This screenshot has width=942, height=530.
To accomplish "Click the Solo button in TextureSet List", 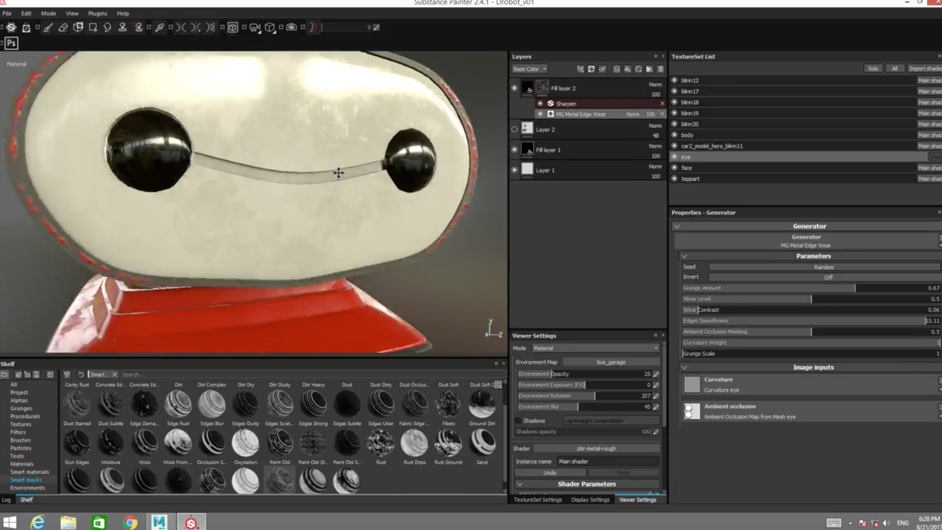I will point(872,69).
